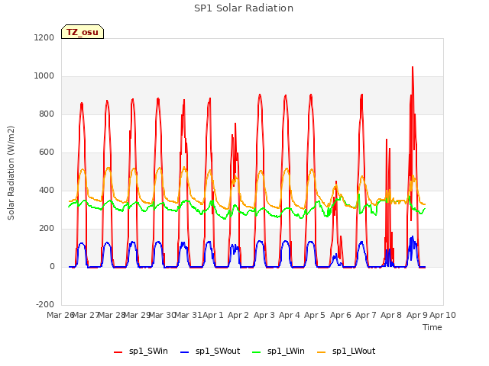Viewport: 489px width, 366px height.
Task: Click the 600 y-axis tick label
Action: 47,152
